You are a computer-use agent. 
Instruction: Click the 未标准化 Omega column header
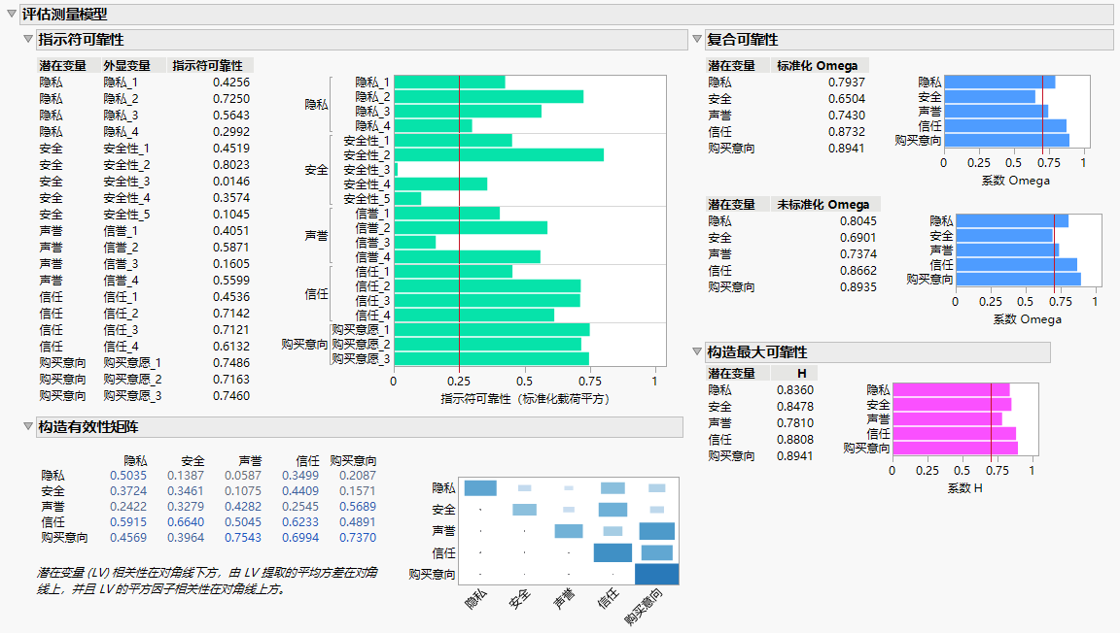coord(822,204)
